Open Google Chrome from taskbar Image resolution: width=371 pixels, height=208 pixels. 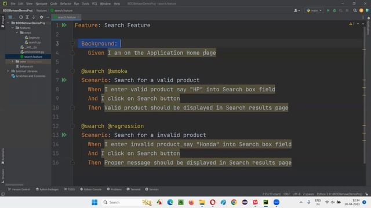coord(234,202)
